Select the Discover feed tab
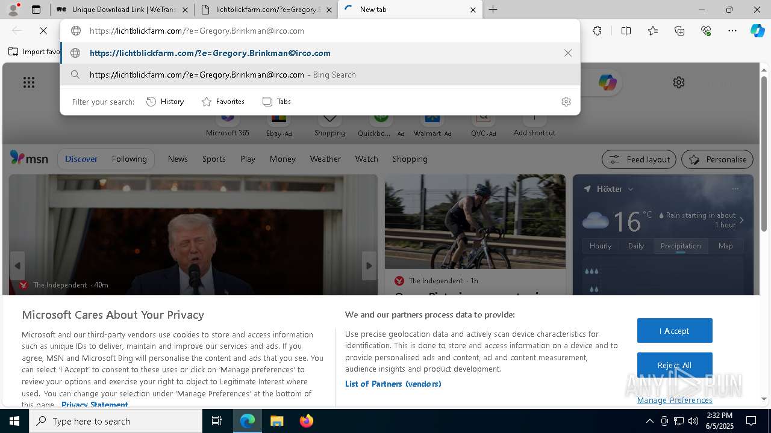This screenshot has width=771, height=433. pos(81,159)
